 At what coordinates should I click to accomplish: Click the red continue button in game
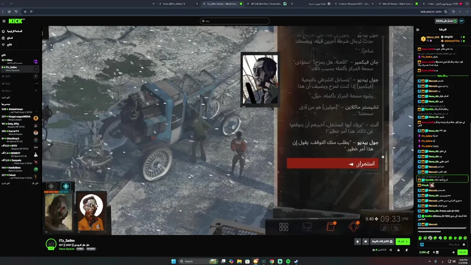coord(332,164)
